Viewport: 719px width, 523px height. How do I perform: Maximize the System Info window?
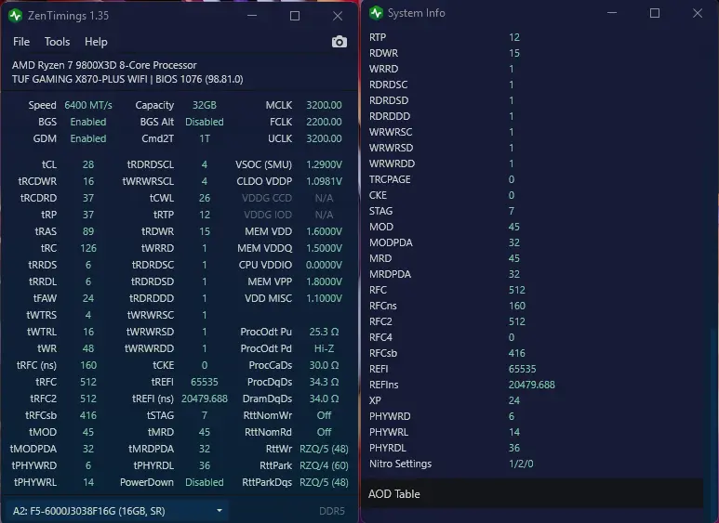[655, 13]
